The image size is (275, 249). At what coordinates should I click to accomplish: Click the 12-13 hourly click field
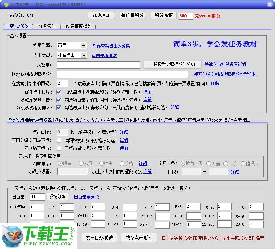coord(163,216)
